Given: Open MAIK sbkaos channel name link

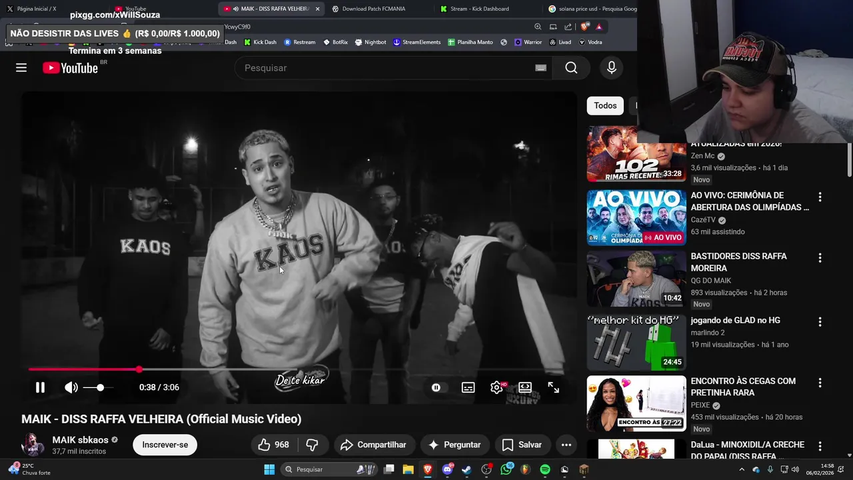Looking at the screenshot, I should tap(80, 440).
